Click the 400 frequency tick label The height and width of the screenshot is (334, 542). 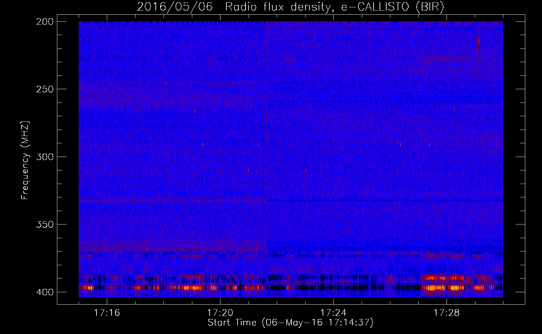tap(45, 292)
